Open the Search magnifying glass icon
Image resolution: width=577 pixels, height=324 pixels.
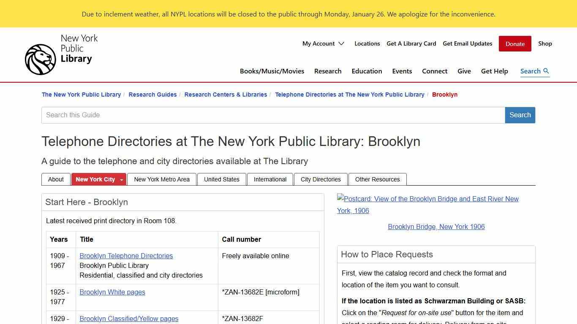coord(547,71)
